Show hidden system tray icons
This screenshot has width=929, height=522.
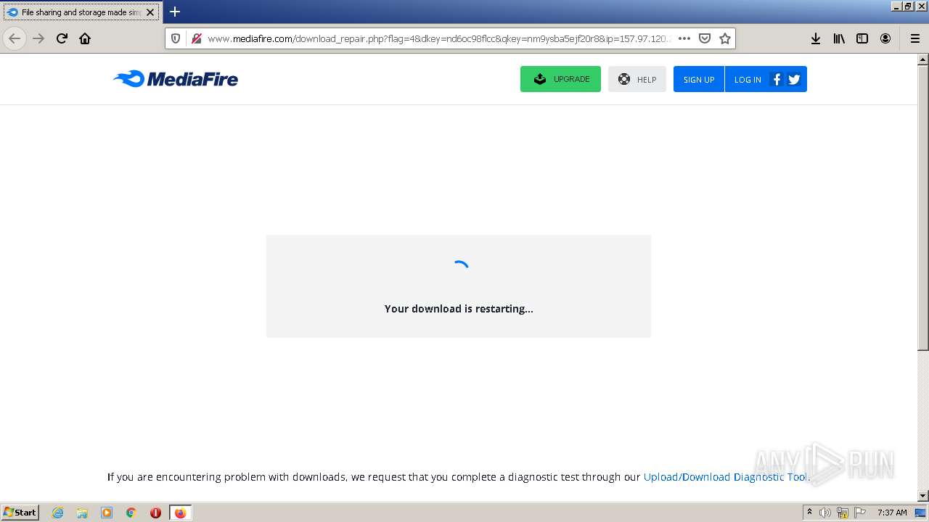pyautogui.click(x=809, y=513)
